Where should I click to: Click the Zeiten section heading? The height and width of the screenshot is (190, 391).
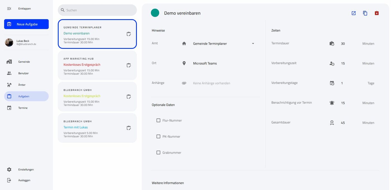coord(276,30)
